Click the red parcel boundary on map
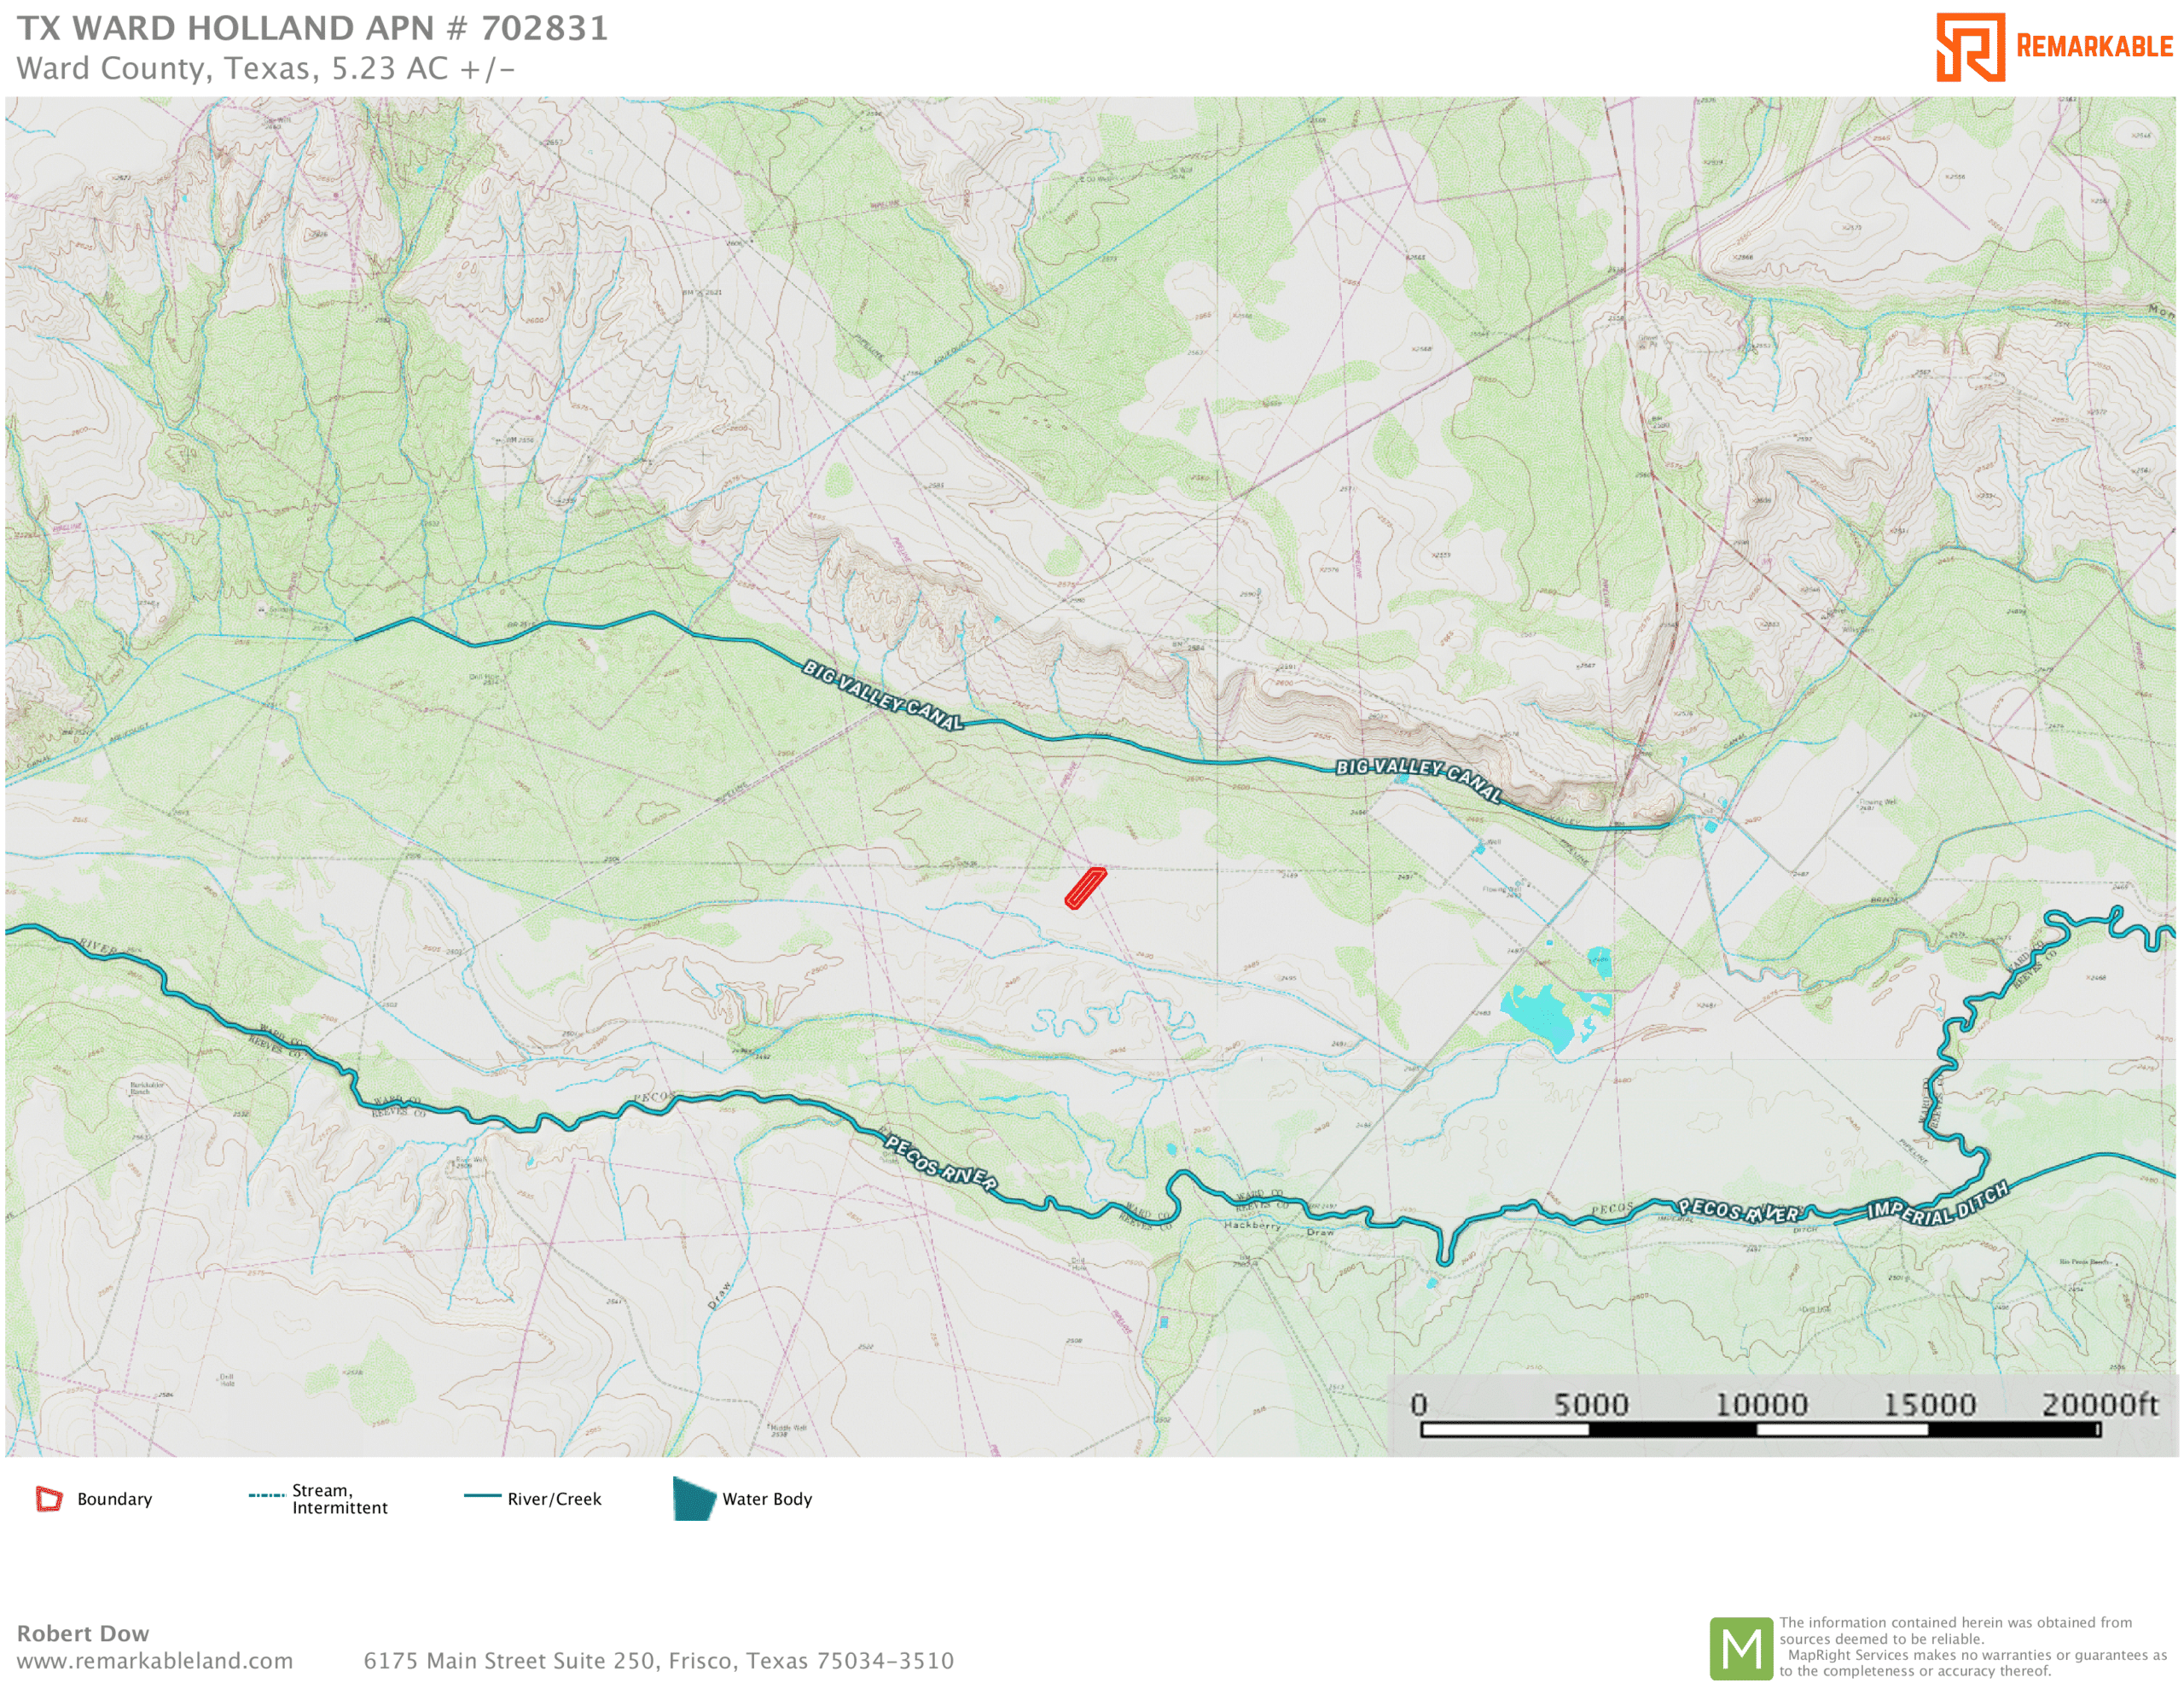Viewport: 2184px width, 1689px height. pyautogui.click(x=1086, y=888)
